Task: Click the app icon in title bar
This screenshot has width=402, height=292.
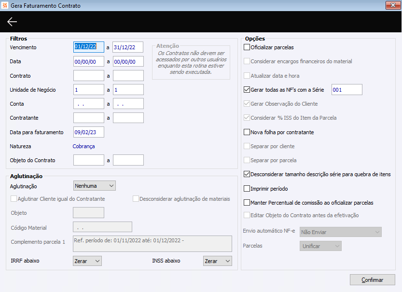Action: (x=5, y=5)
